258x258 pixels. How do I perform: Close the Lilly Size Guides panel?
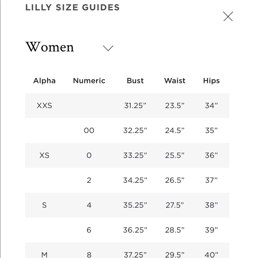[228, 16]
